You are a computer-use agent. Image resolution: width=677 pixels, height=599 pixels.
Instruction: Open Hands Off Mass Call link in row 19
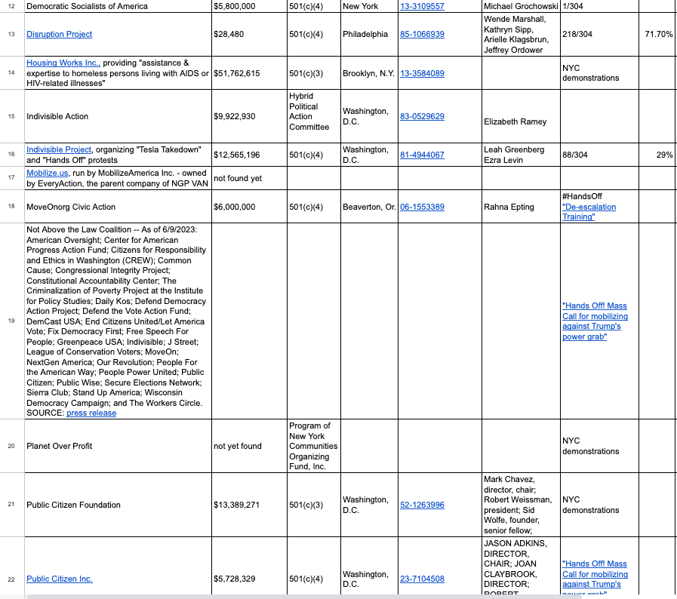(594, 321)
